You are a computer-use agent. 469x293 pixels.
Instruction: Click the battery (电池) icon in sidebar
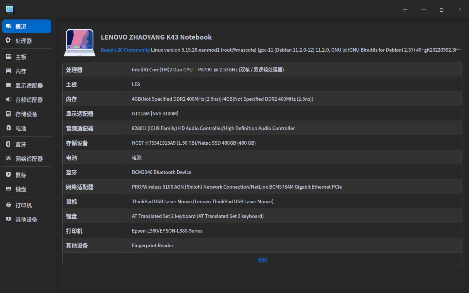[x=8, y=128]
